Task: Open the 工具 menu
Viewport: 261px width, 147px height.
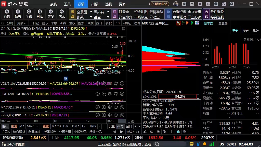Action: [67, 4]
